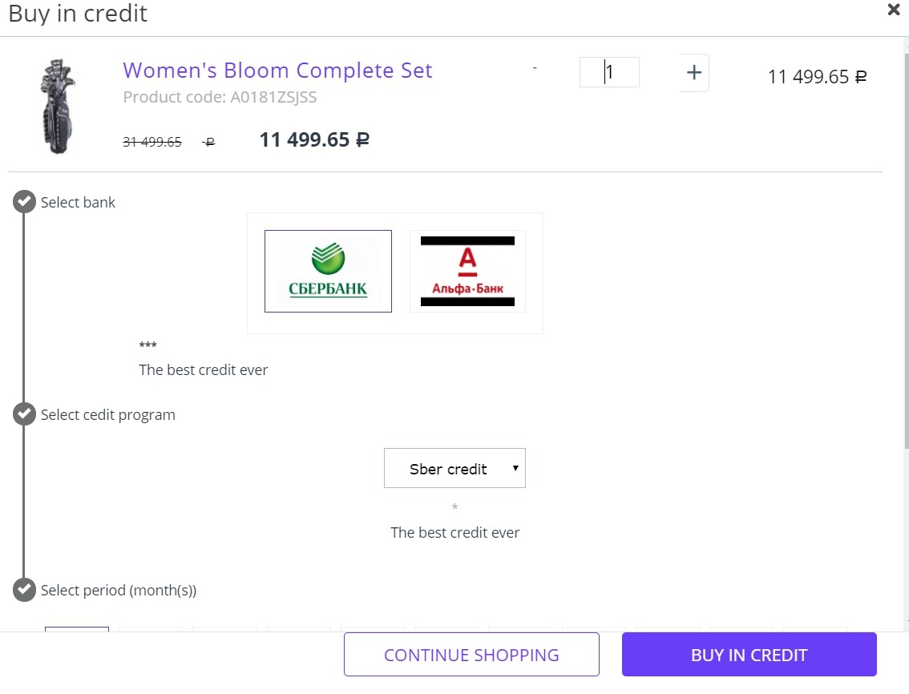The image size is (909, 694).
Task: Open the Sber credit program dropdown
Action: pyautogui.click(x=454, y=468)
